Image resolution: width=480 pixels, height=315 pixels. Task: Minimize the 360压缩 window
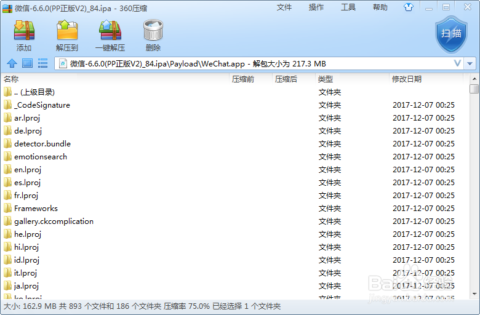[429, 7]
